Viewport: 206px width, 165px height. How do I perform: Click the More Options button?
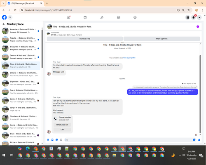click(x=162, y=39)
